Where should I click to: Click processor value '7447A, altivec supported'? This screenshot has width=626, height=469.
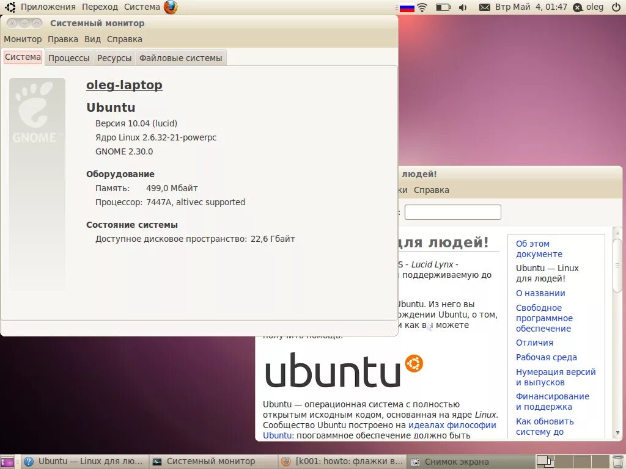coord(196,202)
